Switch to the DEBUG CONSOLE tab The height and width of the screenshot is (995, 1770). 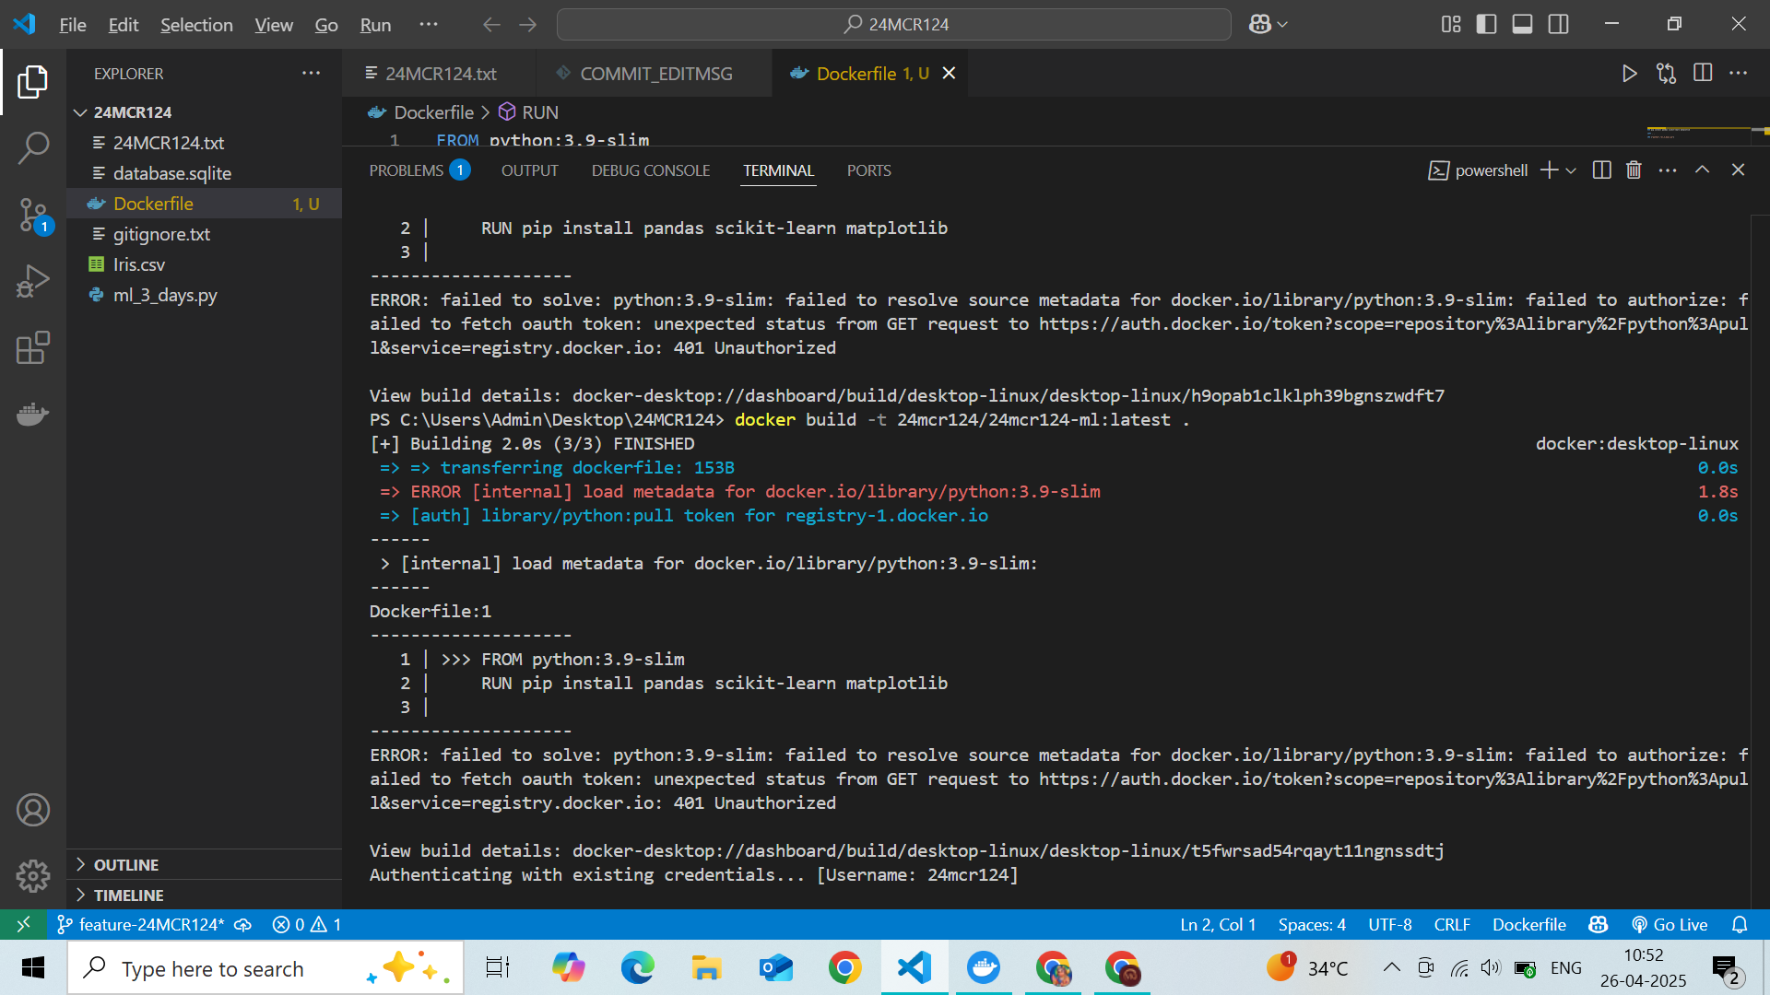(651, 170)
